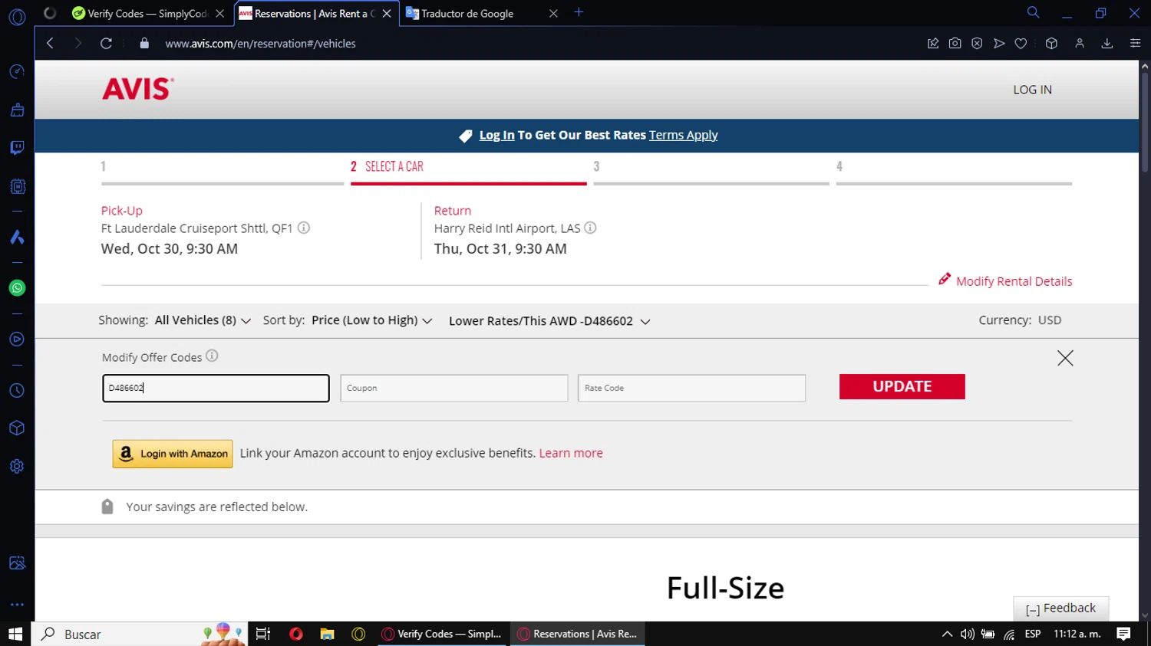View site security padlock info
The width and height of the screenshot is (1151, 646).
144,44
